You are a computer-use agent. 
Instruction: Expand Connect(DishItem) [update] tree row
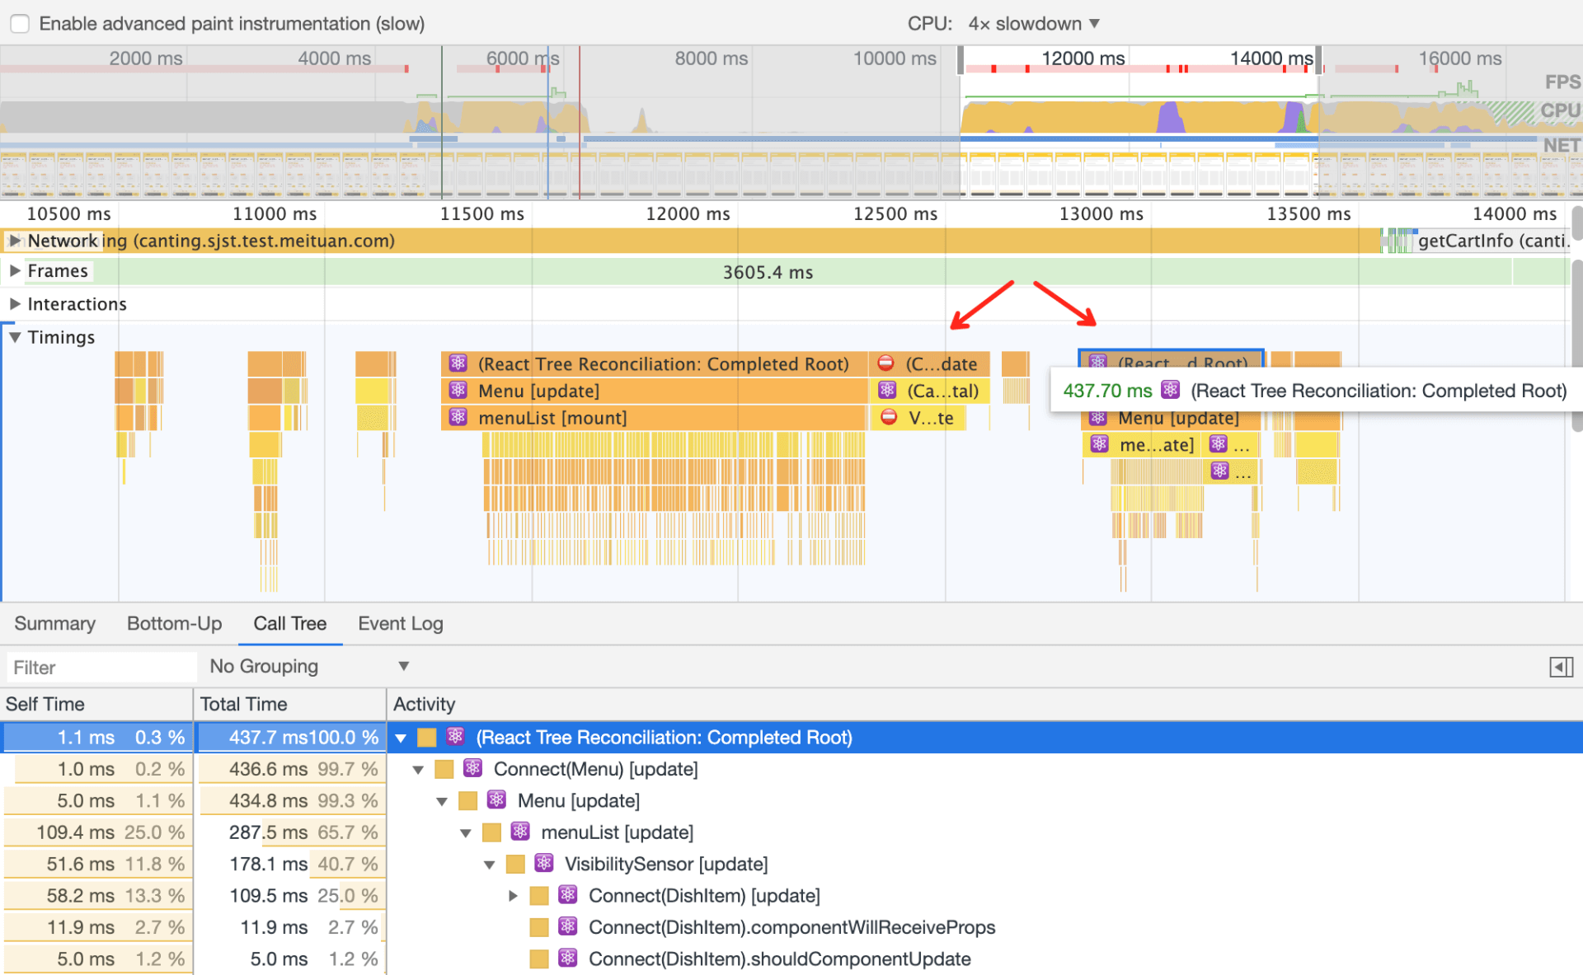coord(513,895)
